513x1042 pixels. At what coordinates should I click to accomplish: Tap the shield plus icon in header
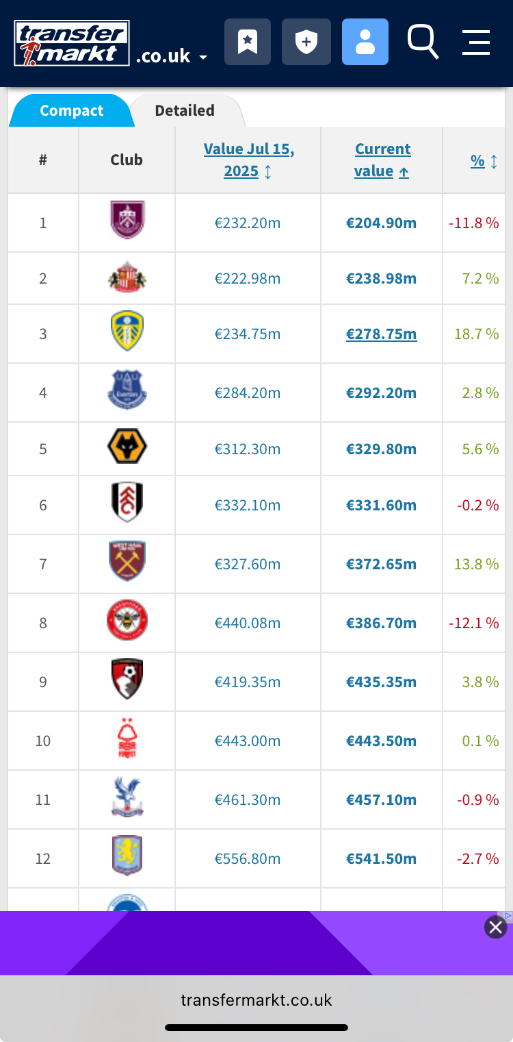[306, 42]
